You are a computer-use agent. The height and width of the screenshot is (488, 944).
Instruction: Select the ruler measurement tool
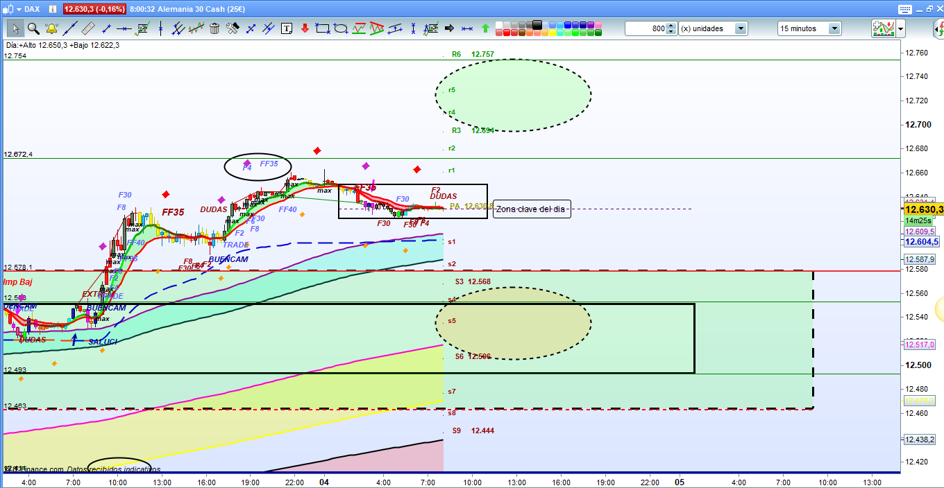coord(87,28)
